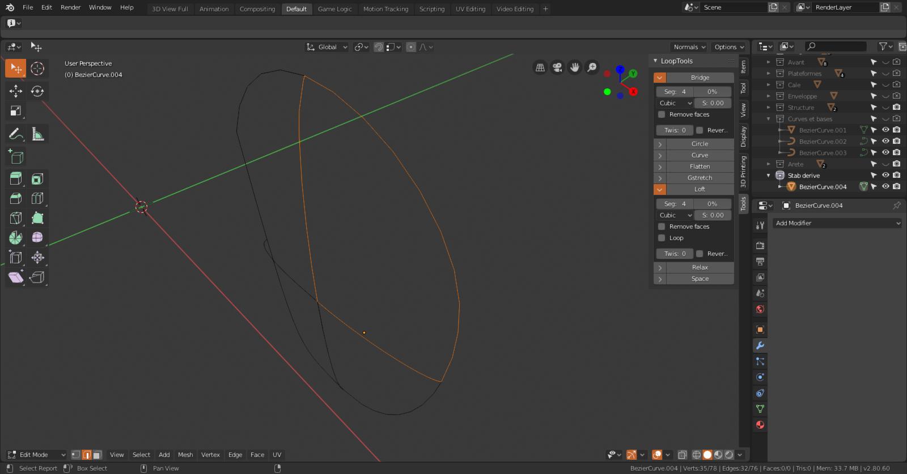This screenshot has height=474, width=907.
Task: Hide BezierCurve.004 with its eye icon
Action: pos(885,186)
